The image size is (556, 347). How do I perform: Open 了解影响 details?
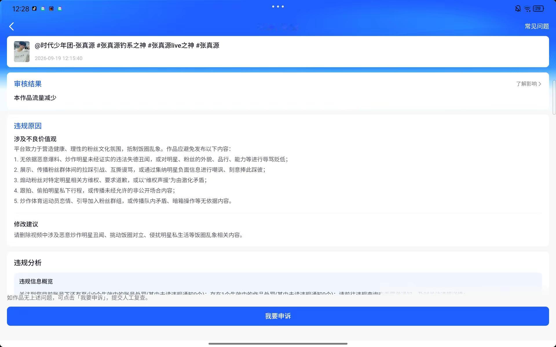click(528, 84)
